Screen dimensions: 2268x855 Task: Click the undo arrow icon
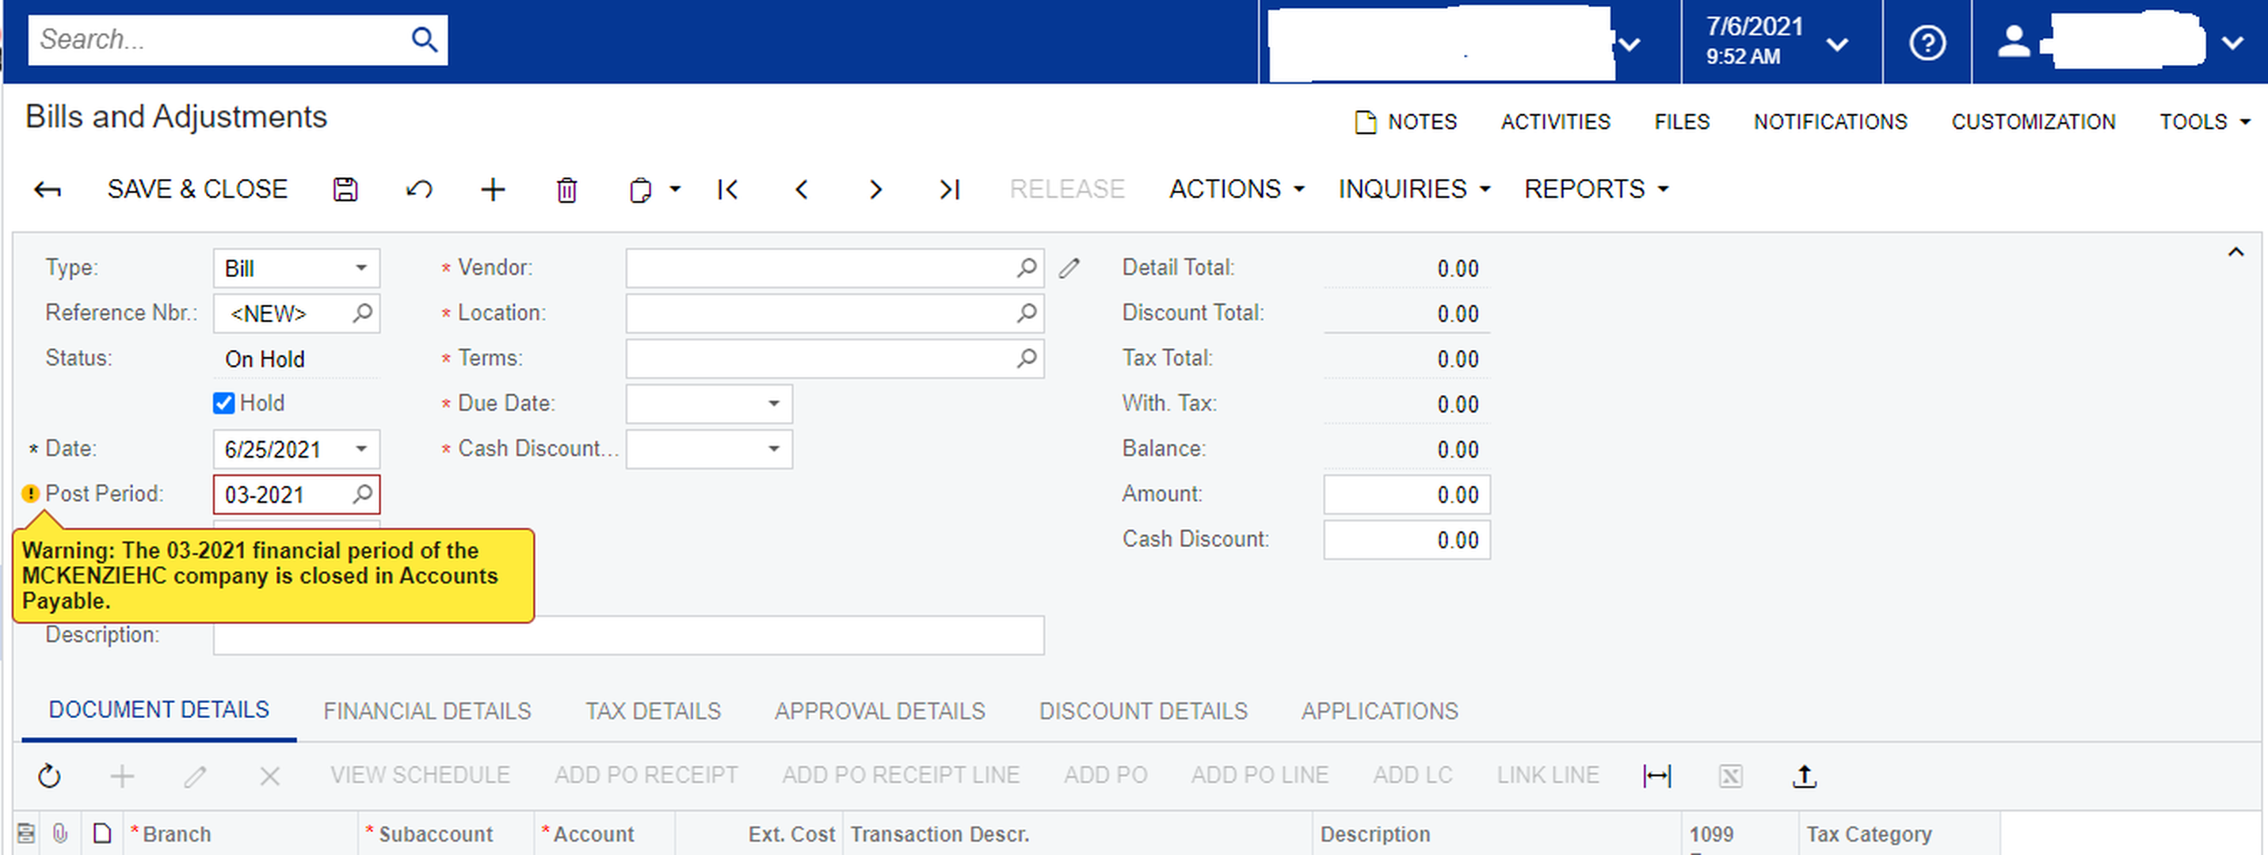[x=419, y=189]
